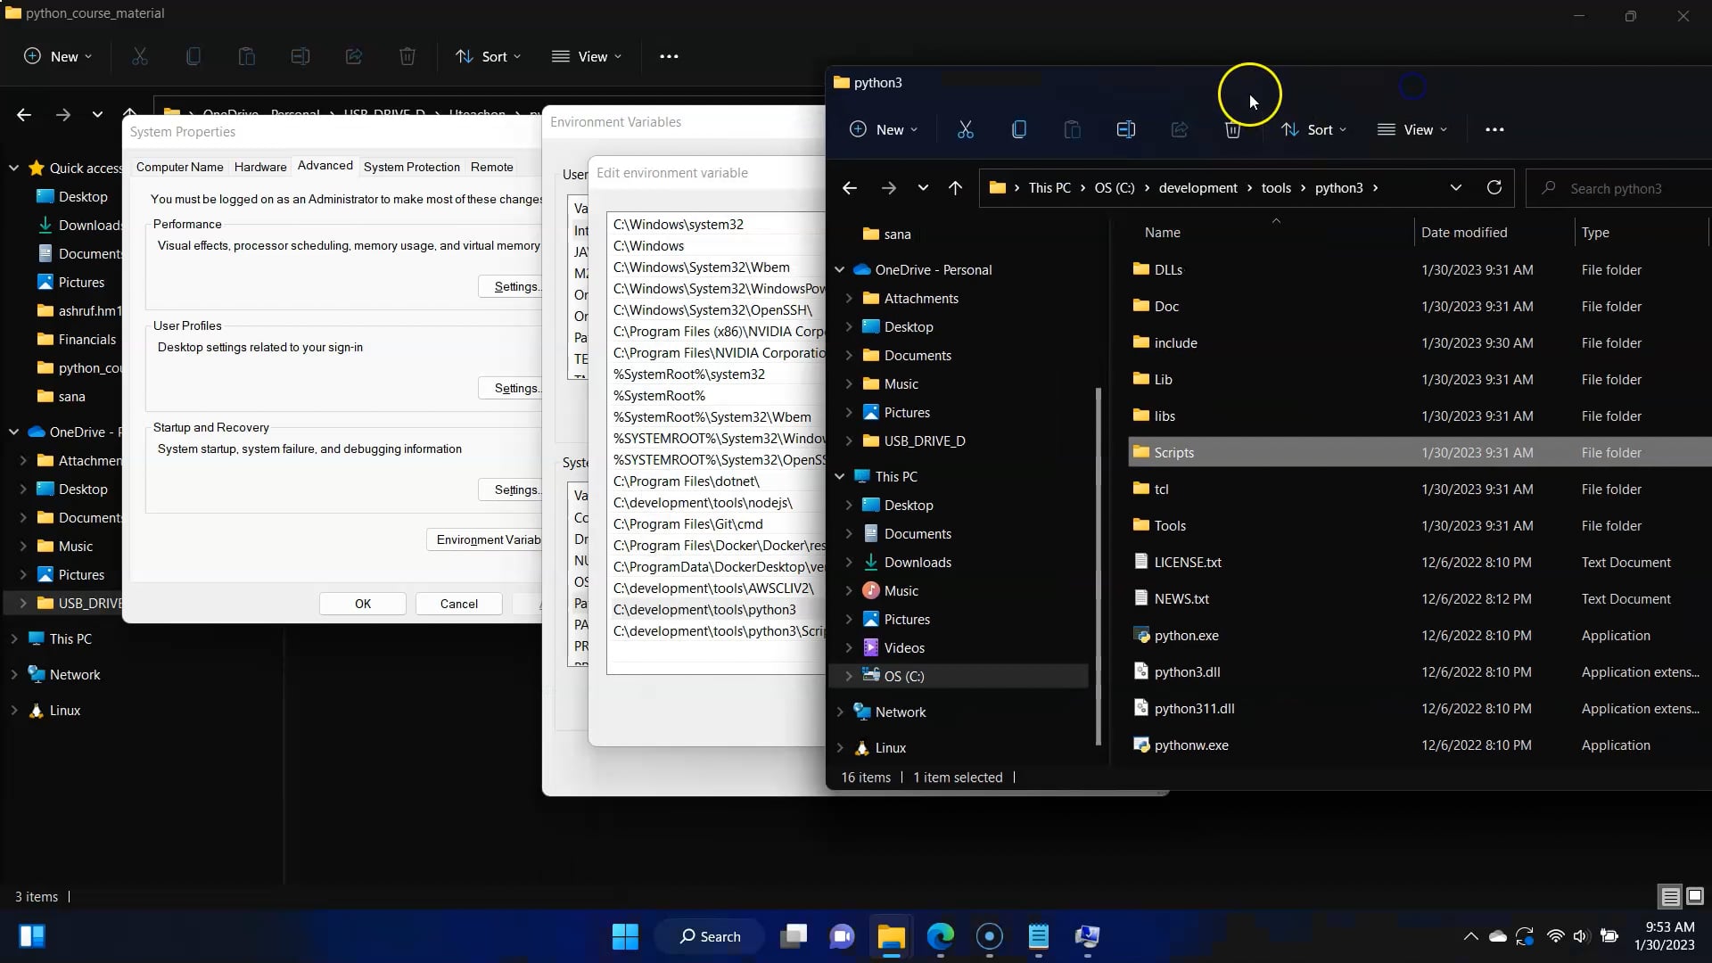Open the Sort dropdown in python3 window
This screenshot has height=963, width=1712.
pos(1313,130)
